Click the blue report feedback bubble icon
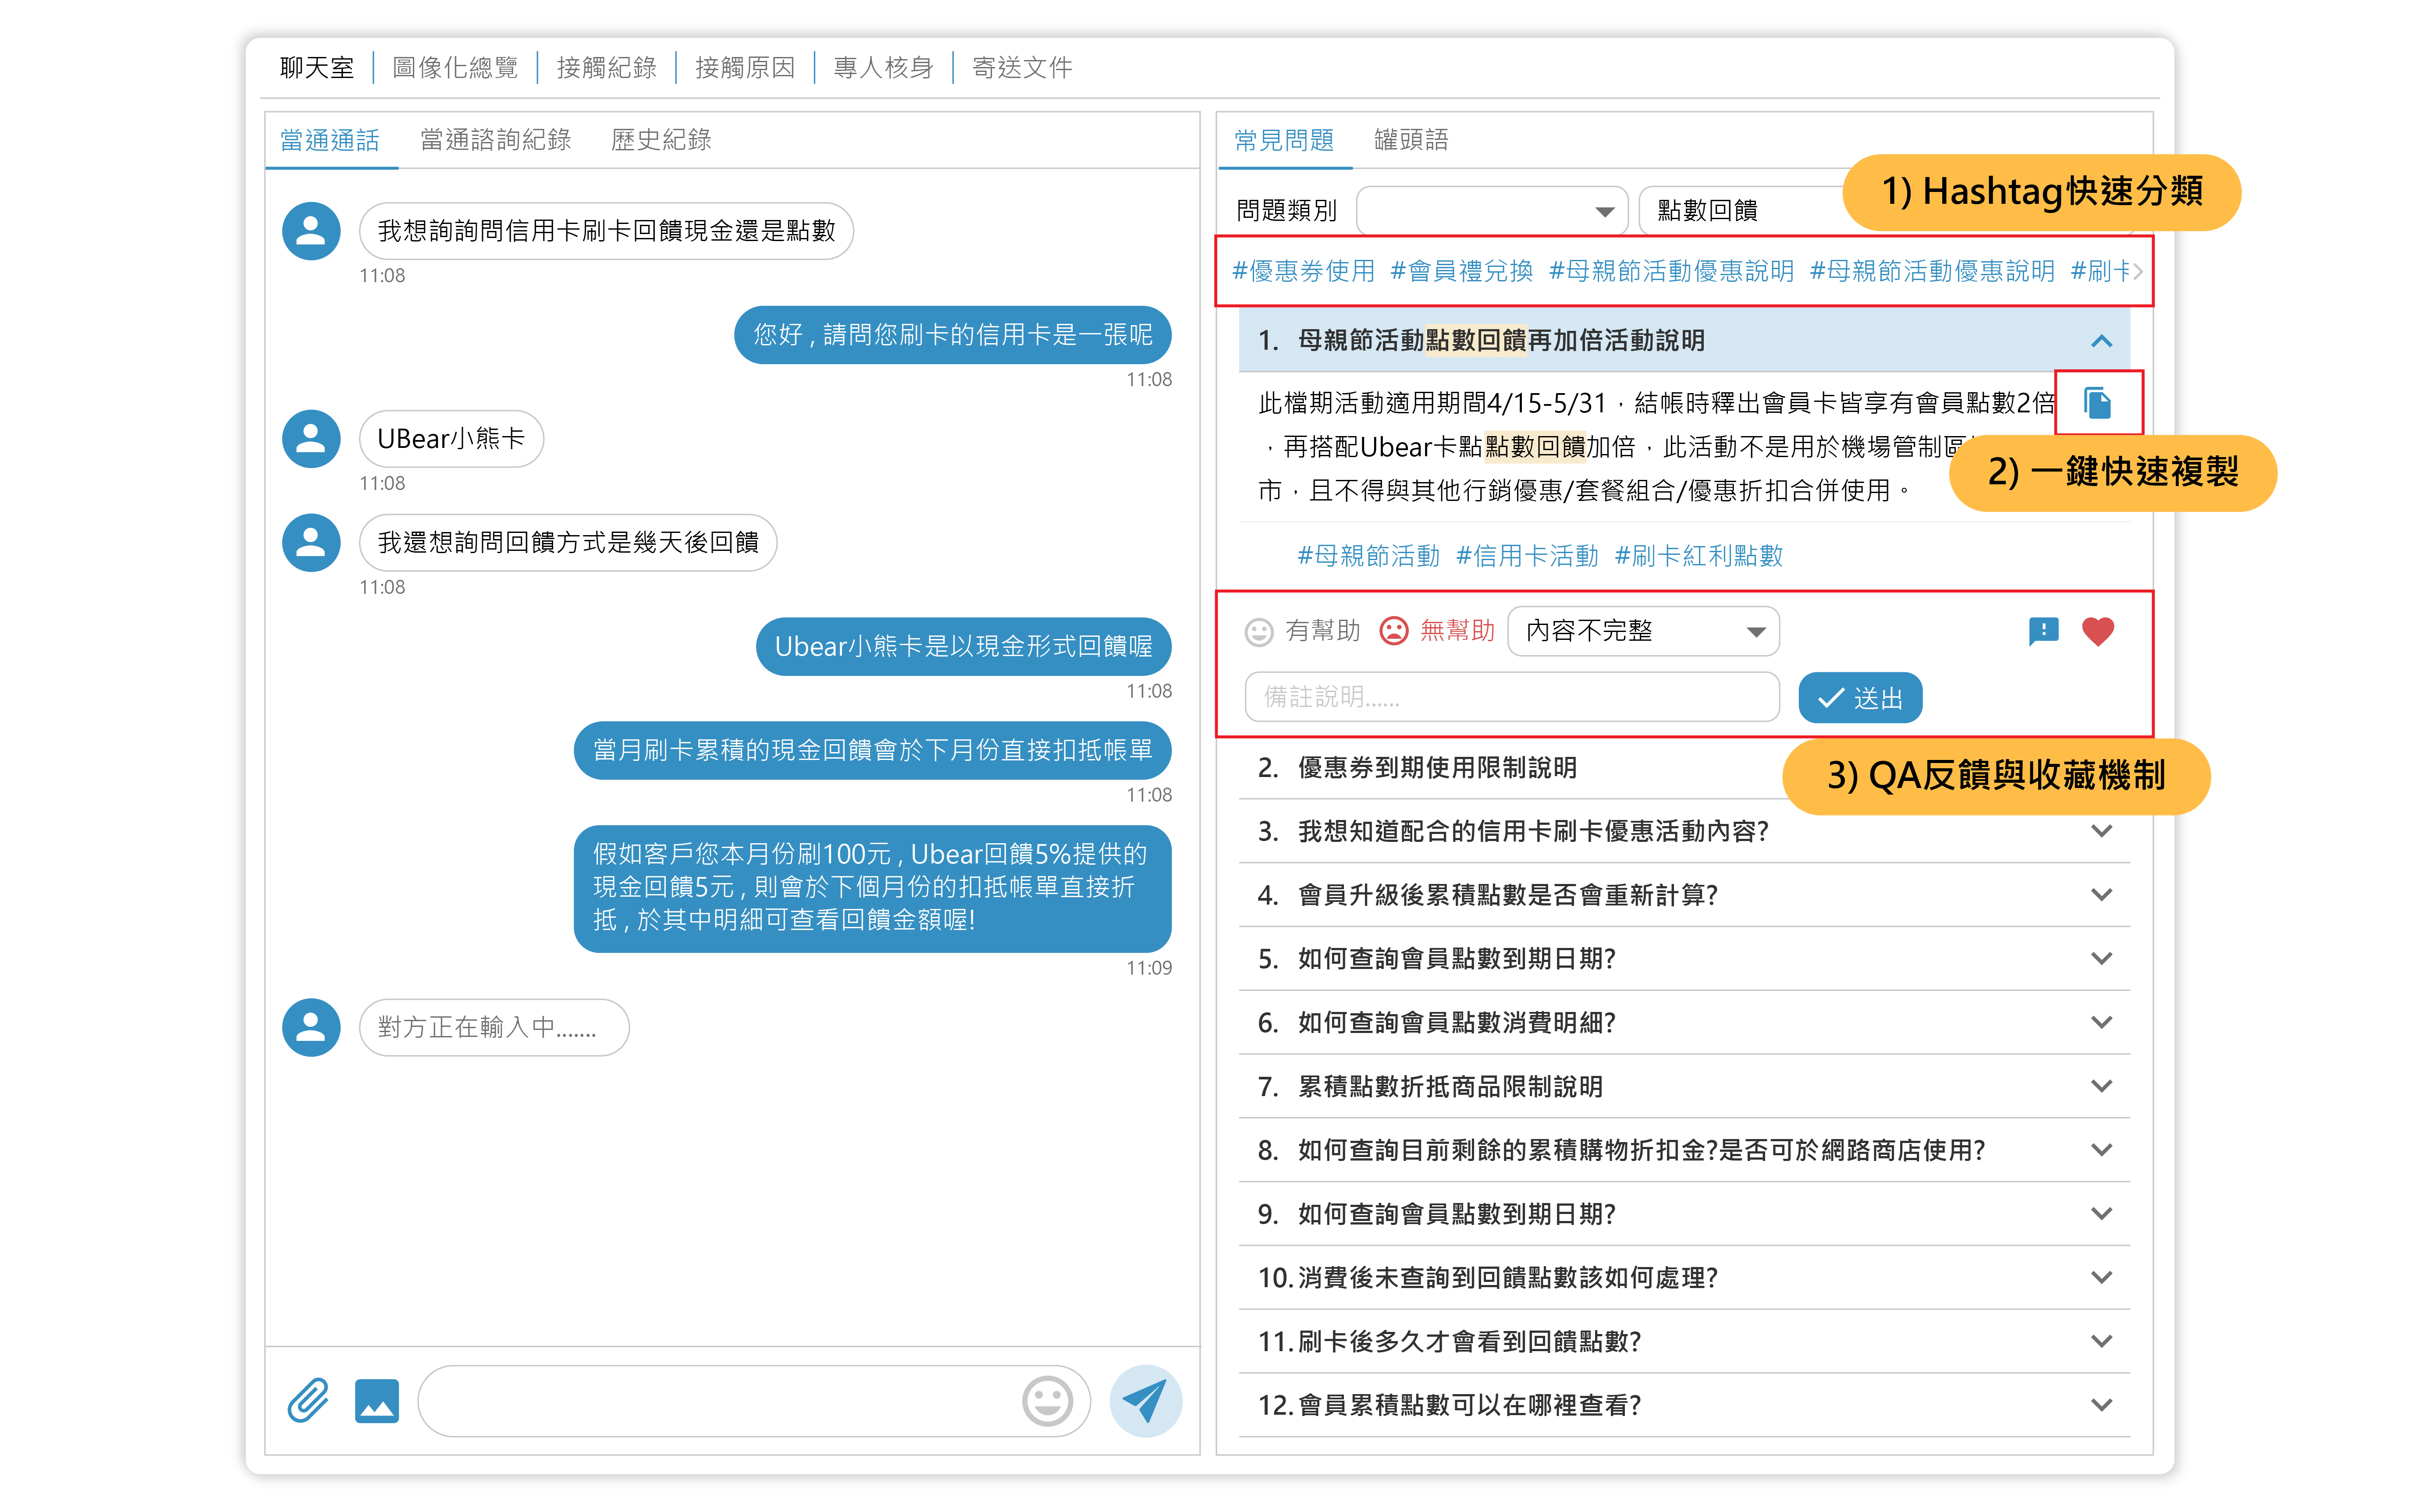Image resolution: width=2420 pixels, height=1512 pixels. point(2043,631)
